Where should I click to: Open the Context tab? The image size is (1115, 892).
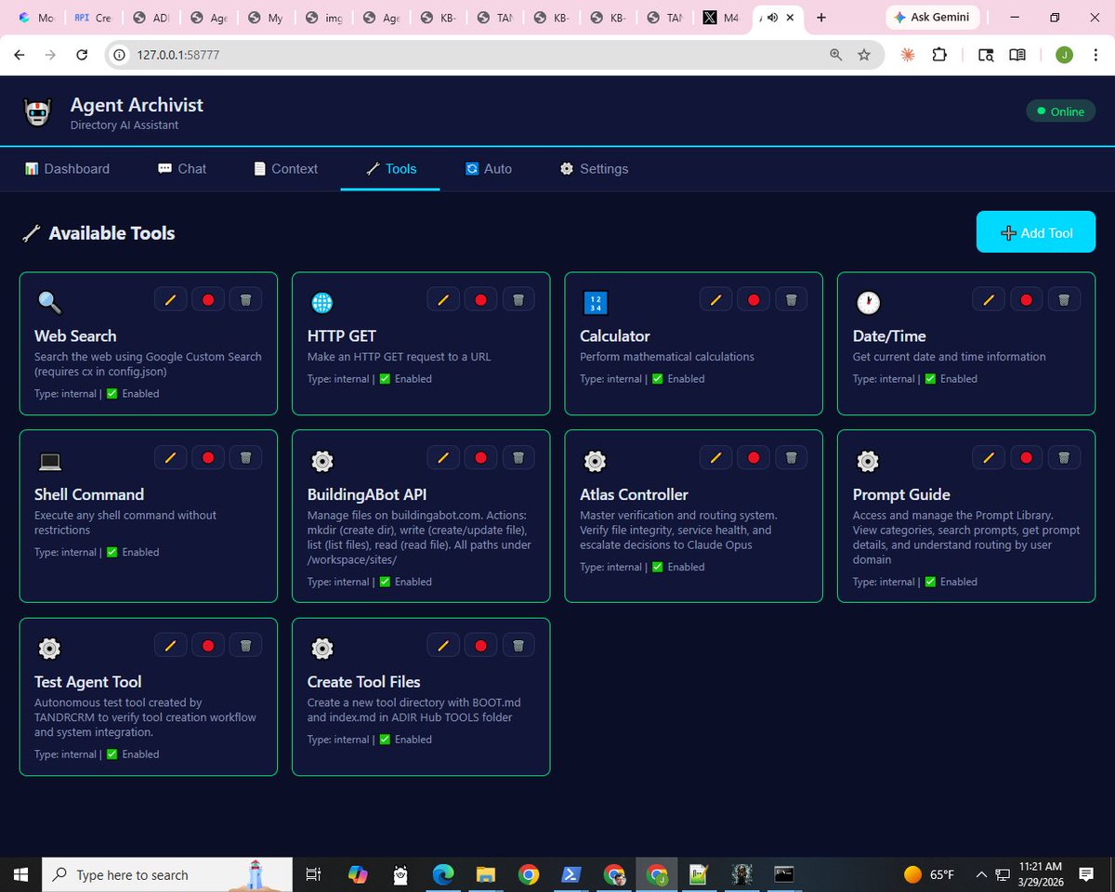point(285,168)
